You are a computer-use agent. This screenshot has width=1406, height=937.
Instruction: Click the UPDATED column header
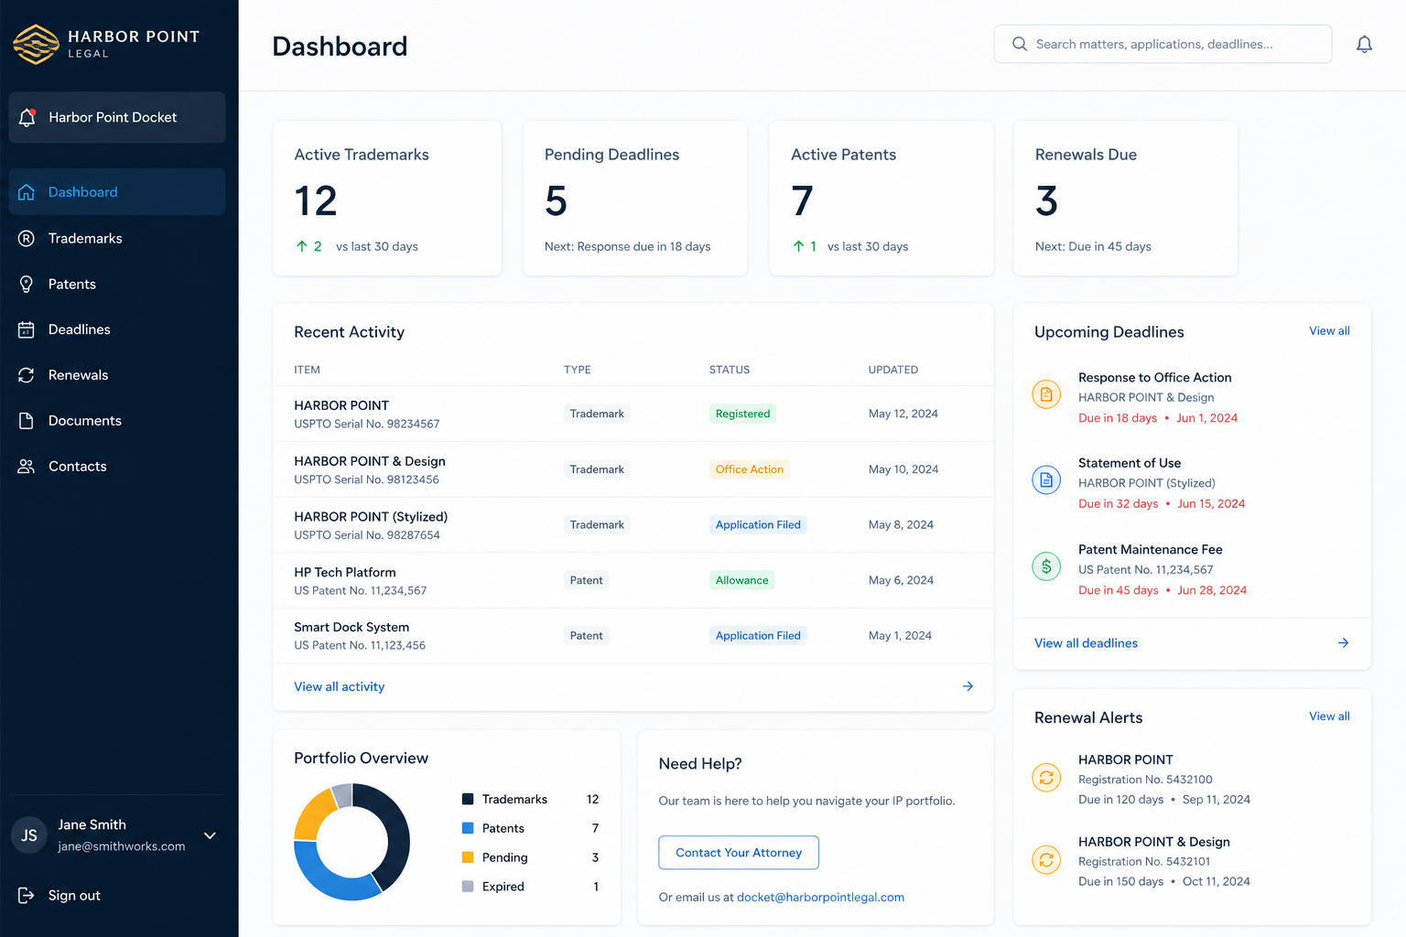coord(892,370)
